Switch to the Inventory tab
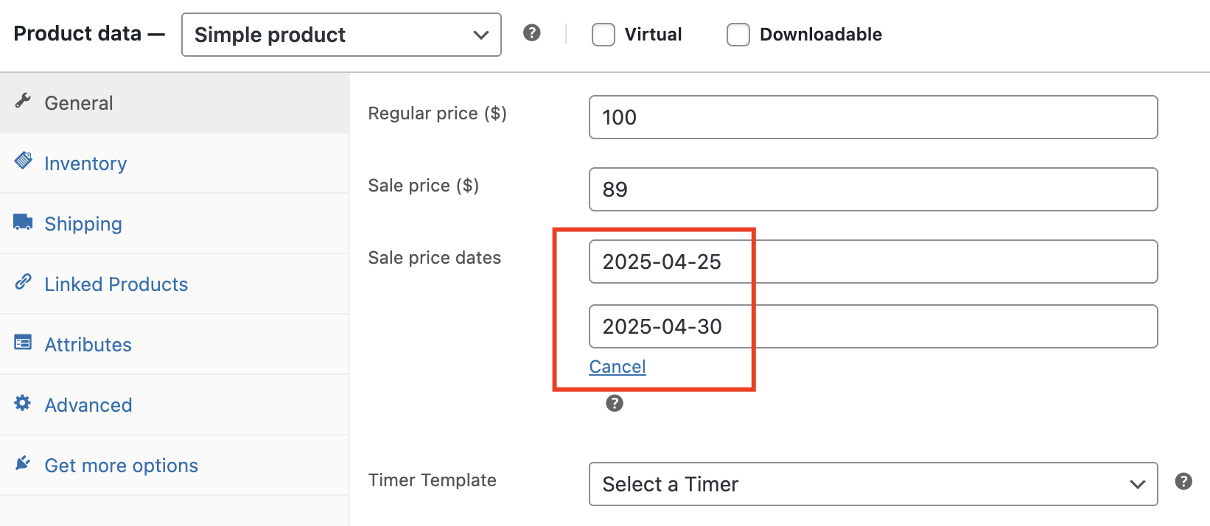1210x526 pixels. tap(85, 164)
